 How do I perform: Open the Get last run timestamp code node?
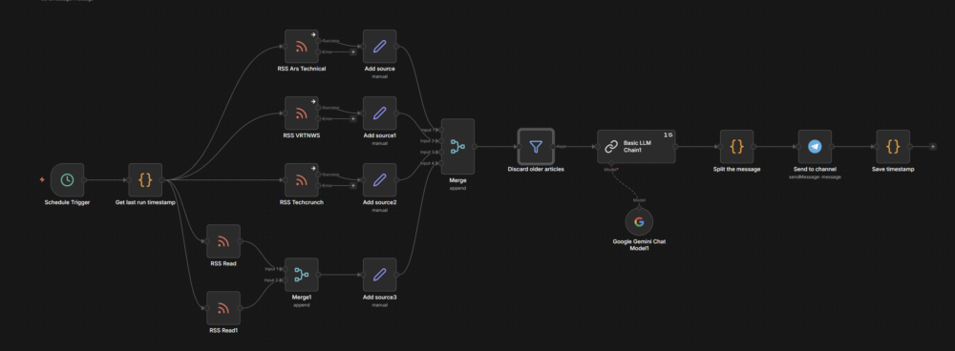point(145,180)
